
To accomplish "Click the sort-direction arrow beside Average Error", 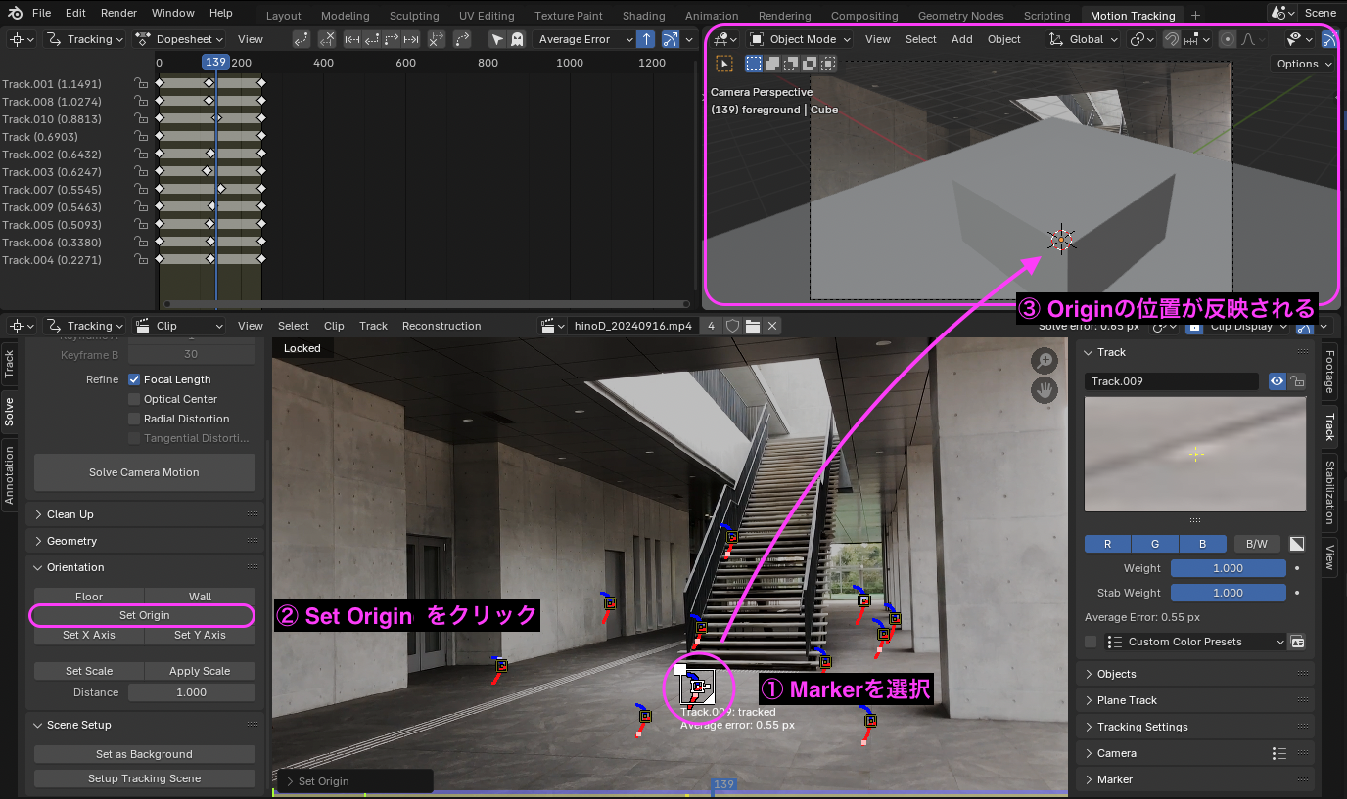I will pyautogui.click(x=645, y=39).
